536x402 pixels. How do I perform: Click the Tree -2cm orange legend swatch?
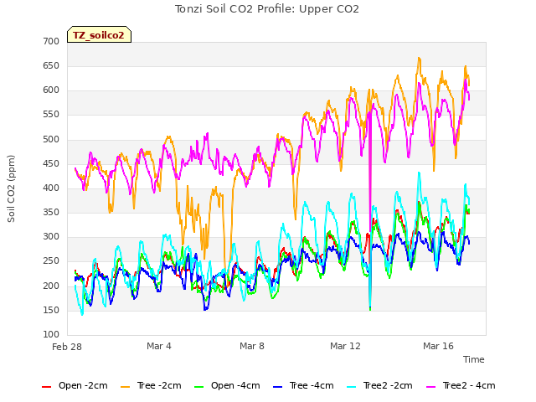click(x=126, y=387)
